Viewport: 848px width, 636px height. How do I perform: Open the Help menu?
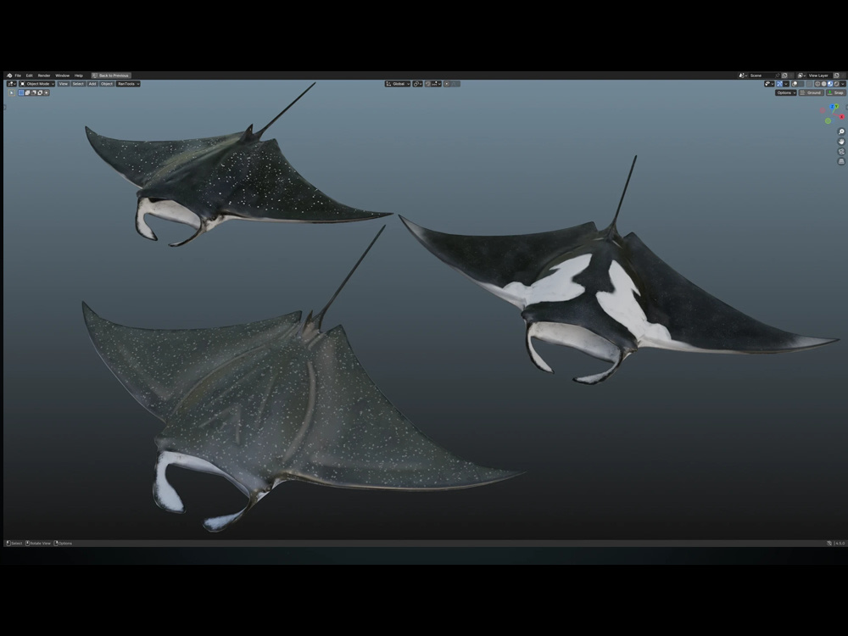[78, 75]
